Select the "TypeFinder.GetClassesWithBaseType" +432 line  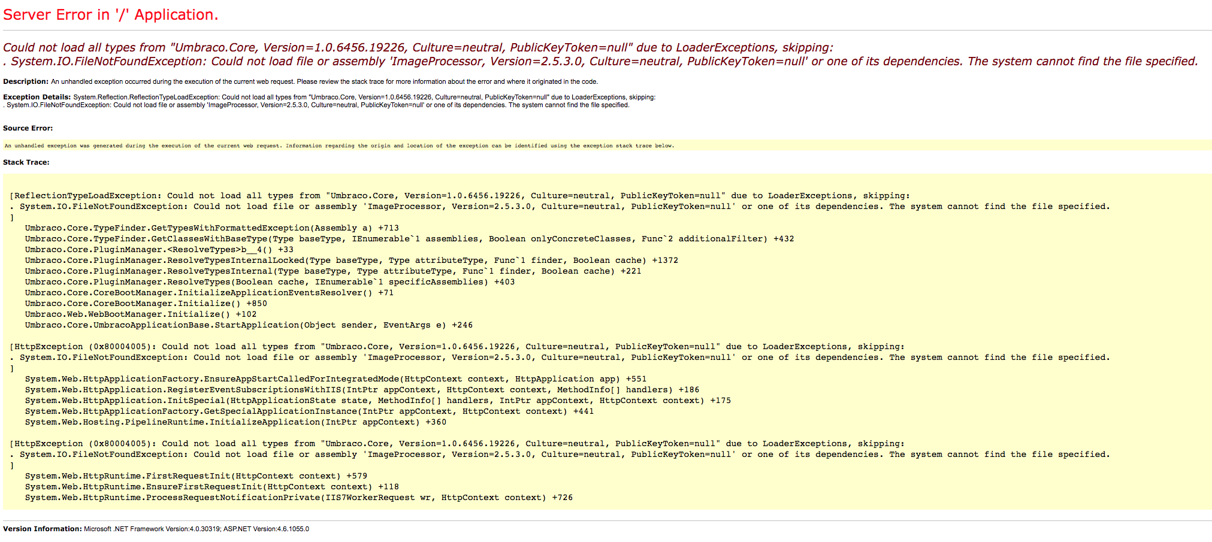coord(410,239)
